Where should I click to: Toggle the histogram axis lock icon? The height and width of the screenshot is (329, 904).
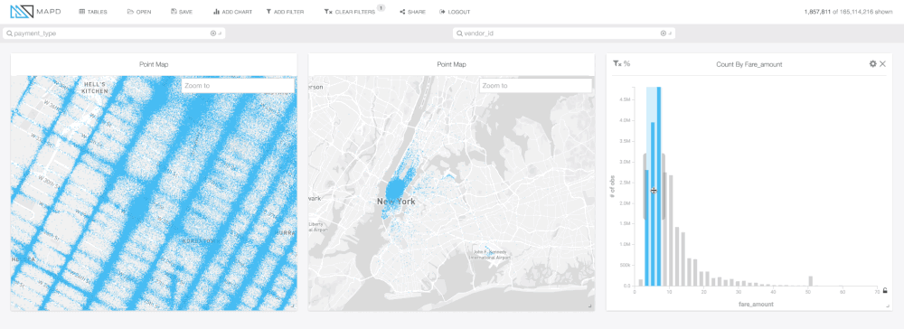885,290
